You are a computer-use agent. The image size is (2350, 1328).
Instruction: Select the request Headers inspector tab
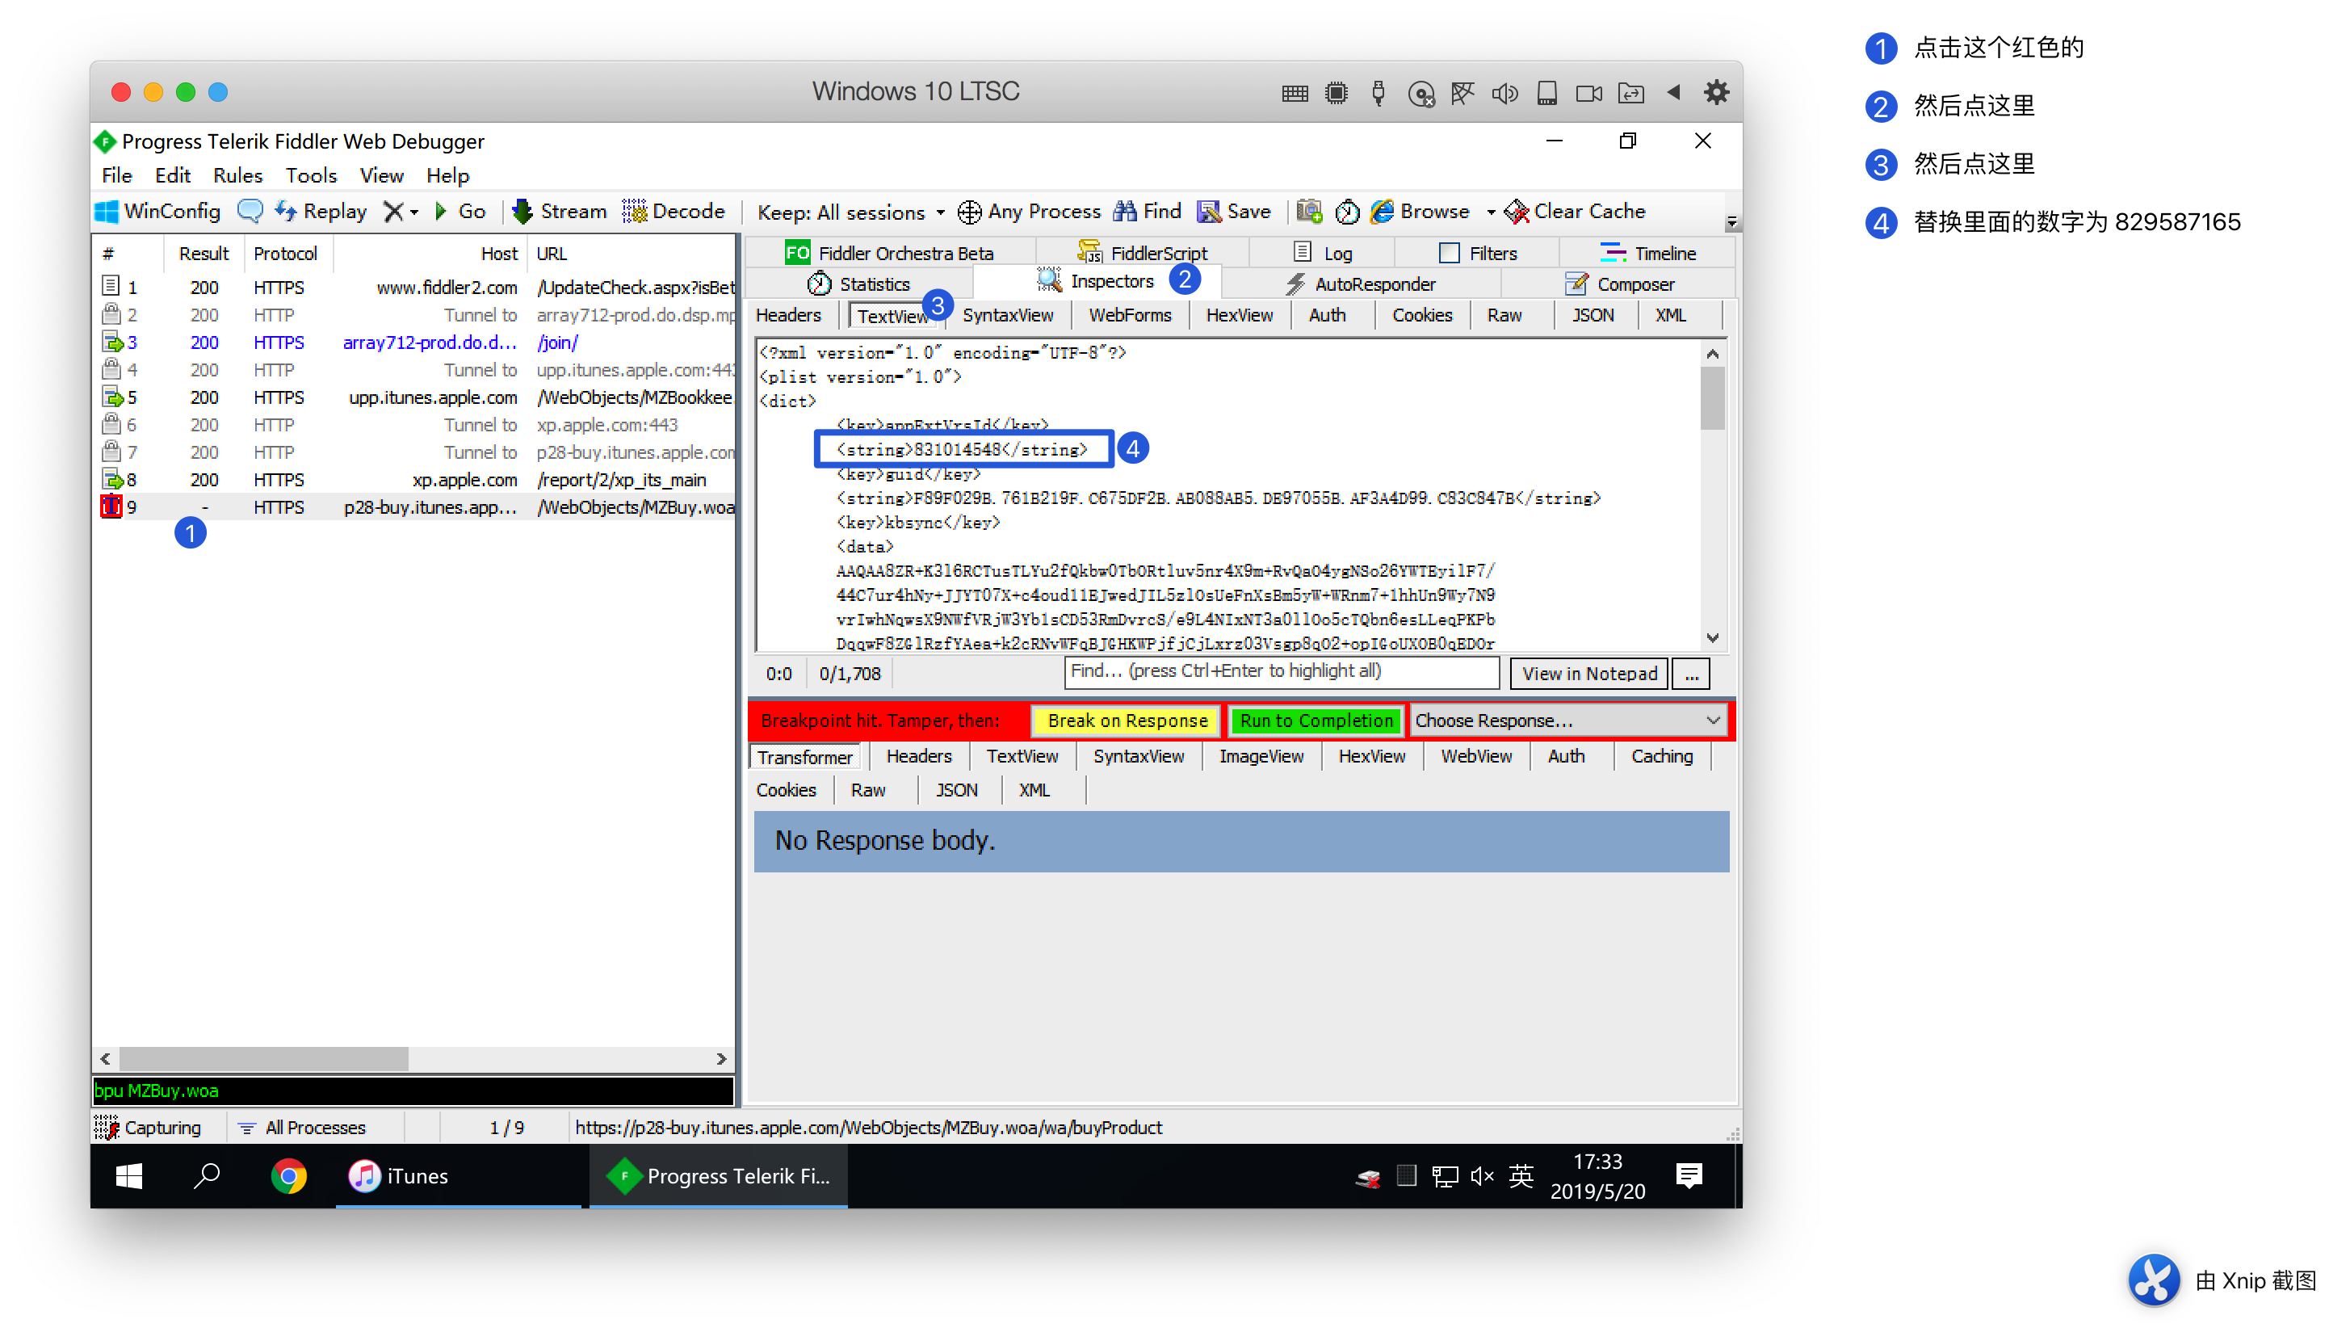click(x=788, y=315)
